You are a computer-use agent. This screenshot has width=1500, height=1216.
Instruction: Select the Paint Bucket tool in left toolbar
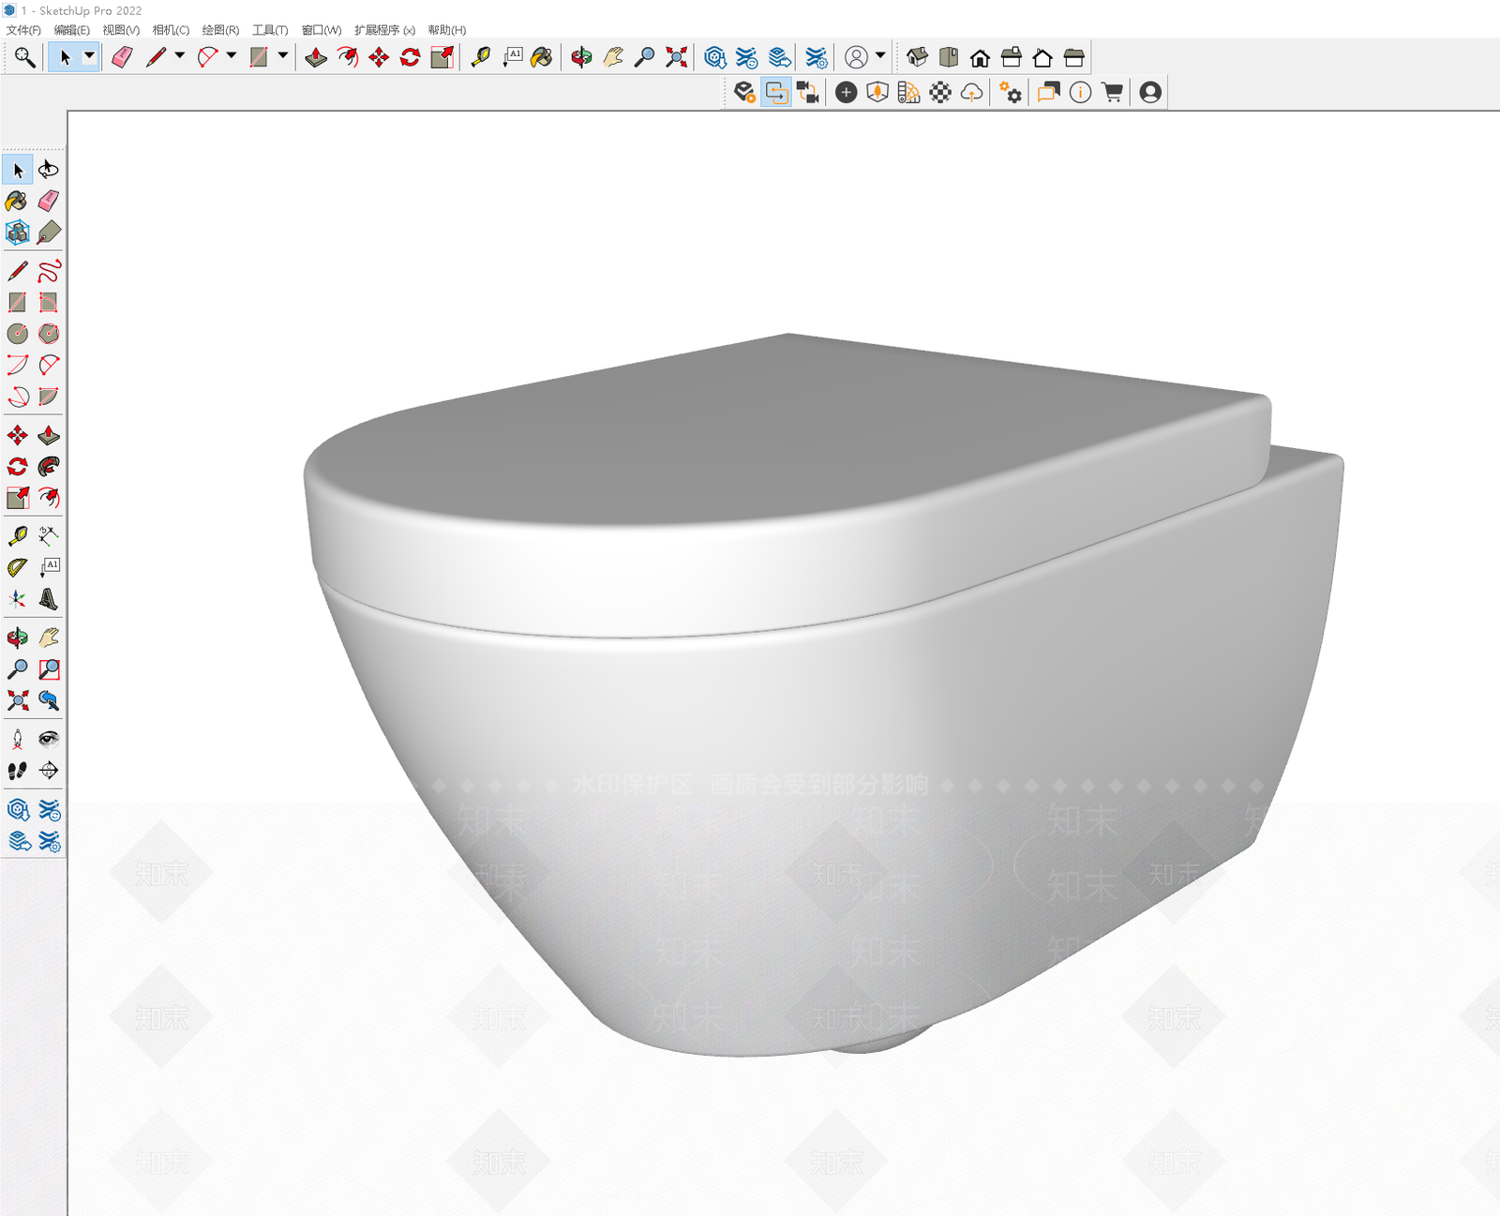pos(17,201)
